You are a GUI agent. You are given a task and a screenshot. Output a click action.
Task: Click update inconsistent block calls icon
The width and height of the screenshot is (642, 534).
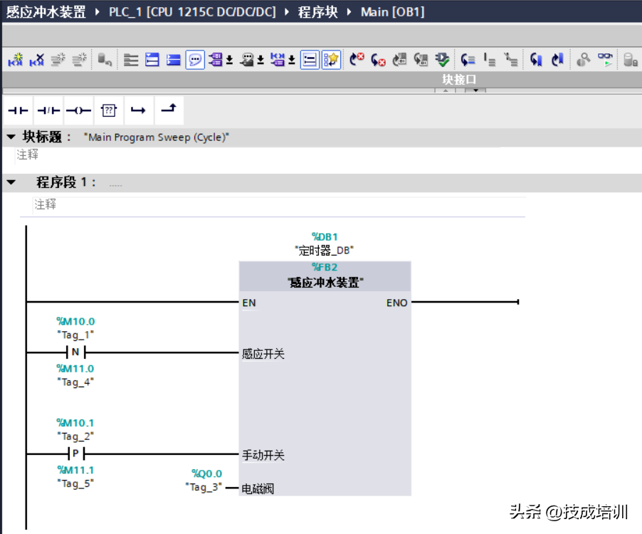click(x=399, y=60)
